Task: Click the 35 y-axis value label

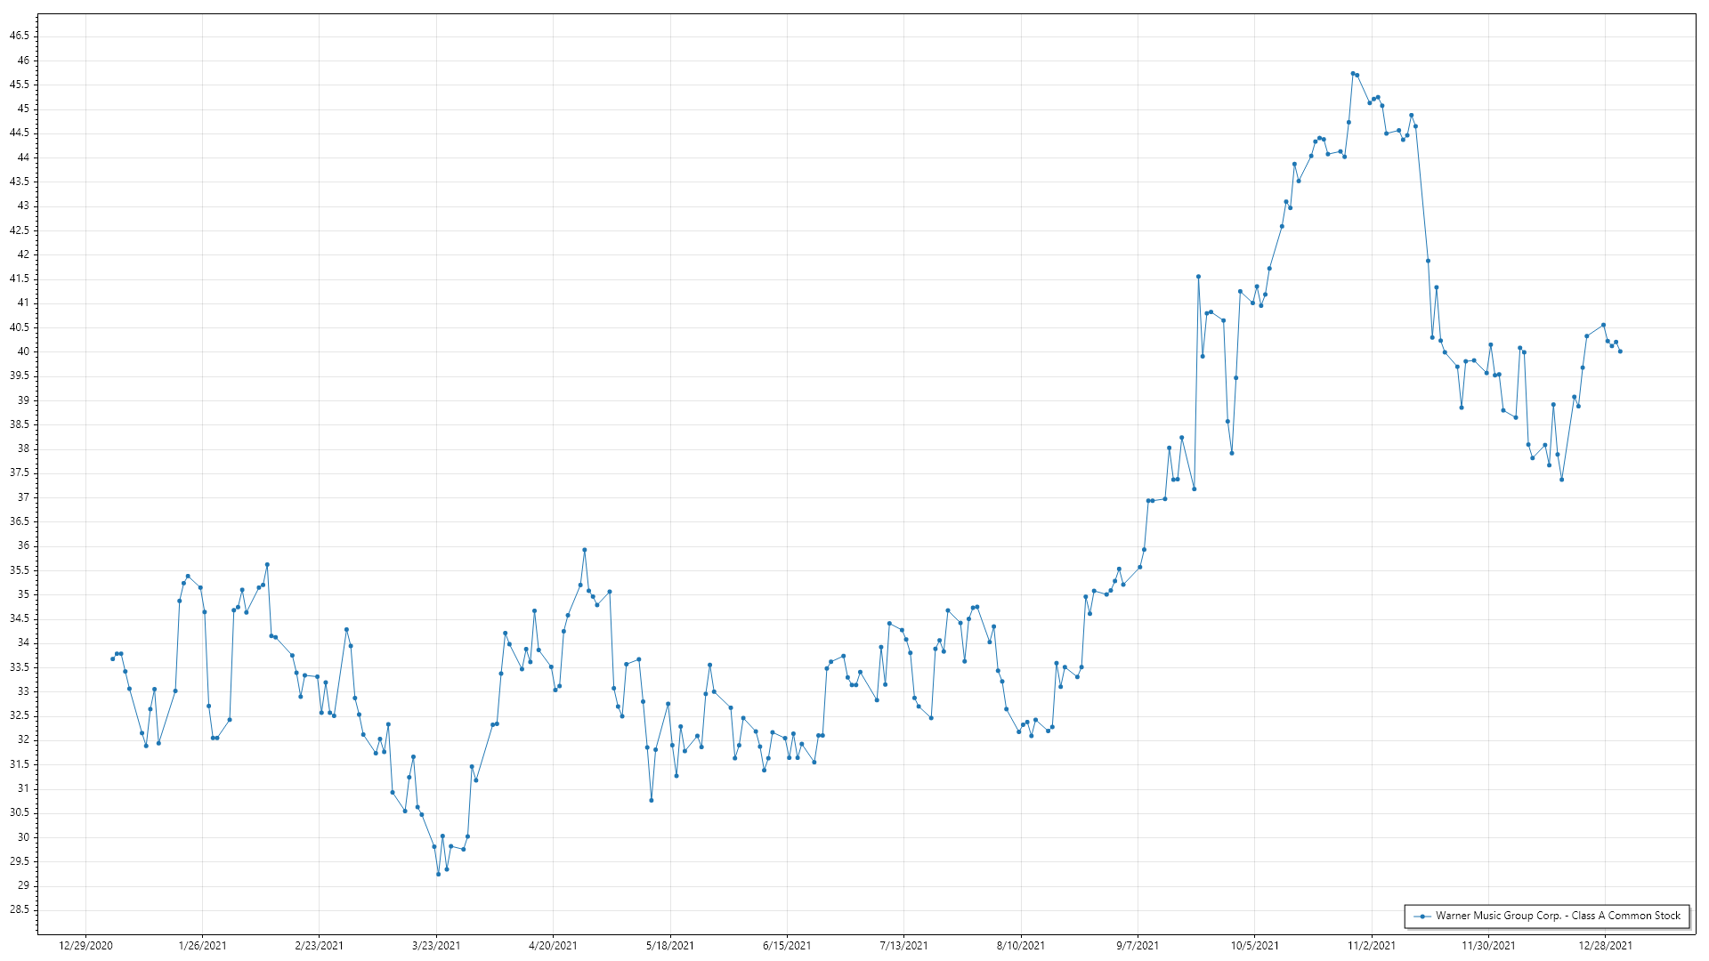Action: tap(23, 594)
